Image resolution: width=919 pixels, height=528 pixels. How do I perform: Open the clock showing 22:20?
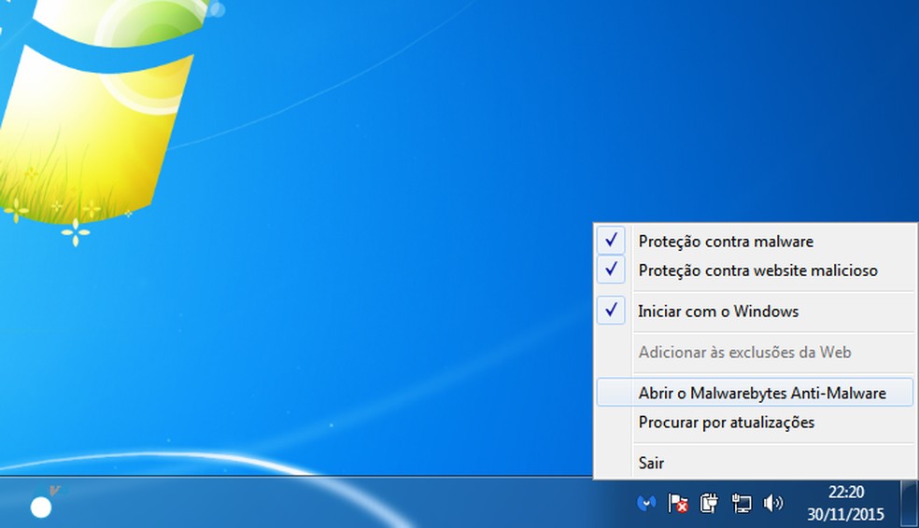pos(845,504)
